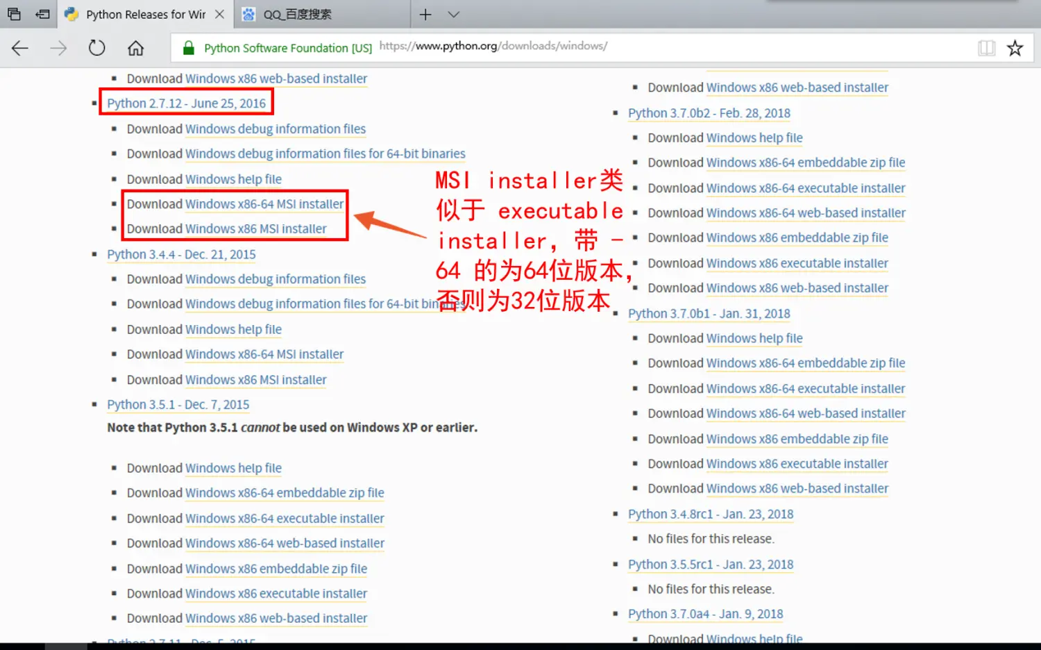Open Python 2.7.12 Windows help file
1041x650 pixels.
(x=233, y=179)
